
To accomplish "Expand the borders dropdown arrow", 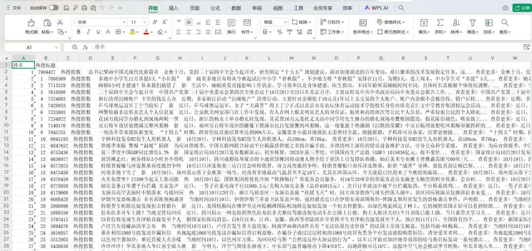I will (123, 32).
